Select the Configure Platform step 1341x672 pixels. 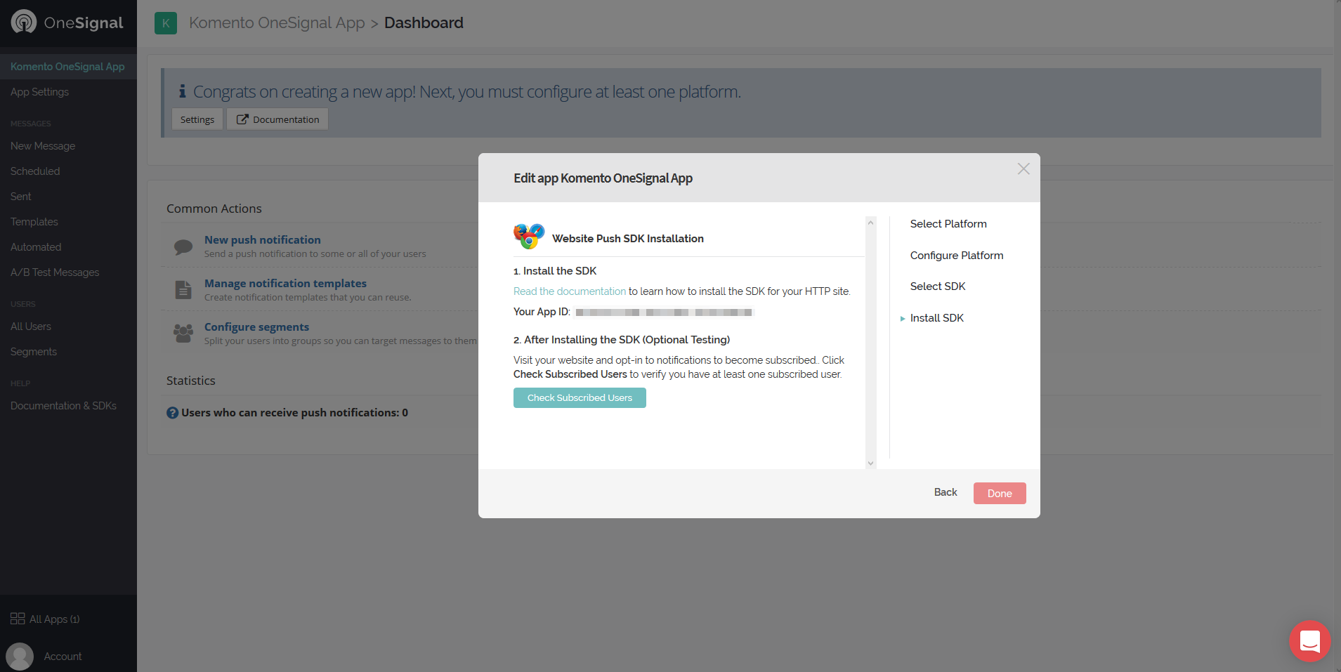[957, 256]
